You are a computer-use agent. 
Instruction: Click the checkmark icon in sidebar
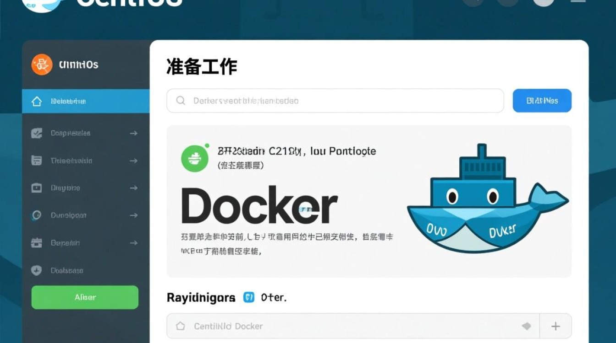[37, 133]
